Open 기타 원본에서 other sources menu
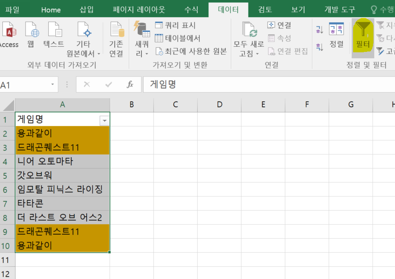This screenshot has height=279, width=395. click(x=83, y=39)
